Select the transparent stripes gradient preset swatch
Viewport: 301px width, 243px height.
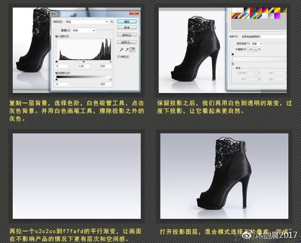265,16
